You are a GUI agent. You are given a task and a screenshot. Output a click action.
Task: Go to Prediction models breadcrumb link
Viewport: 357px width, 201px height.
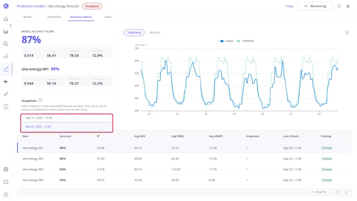tap(31, 6)
